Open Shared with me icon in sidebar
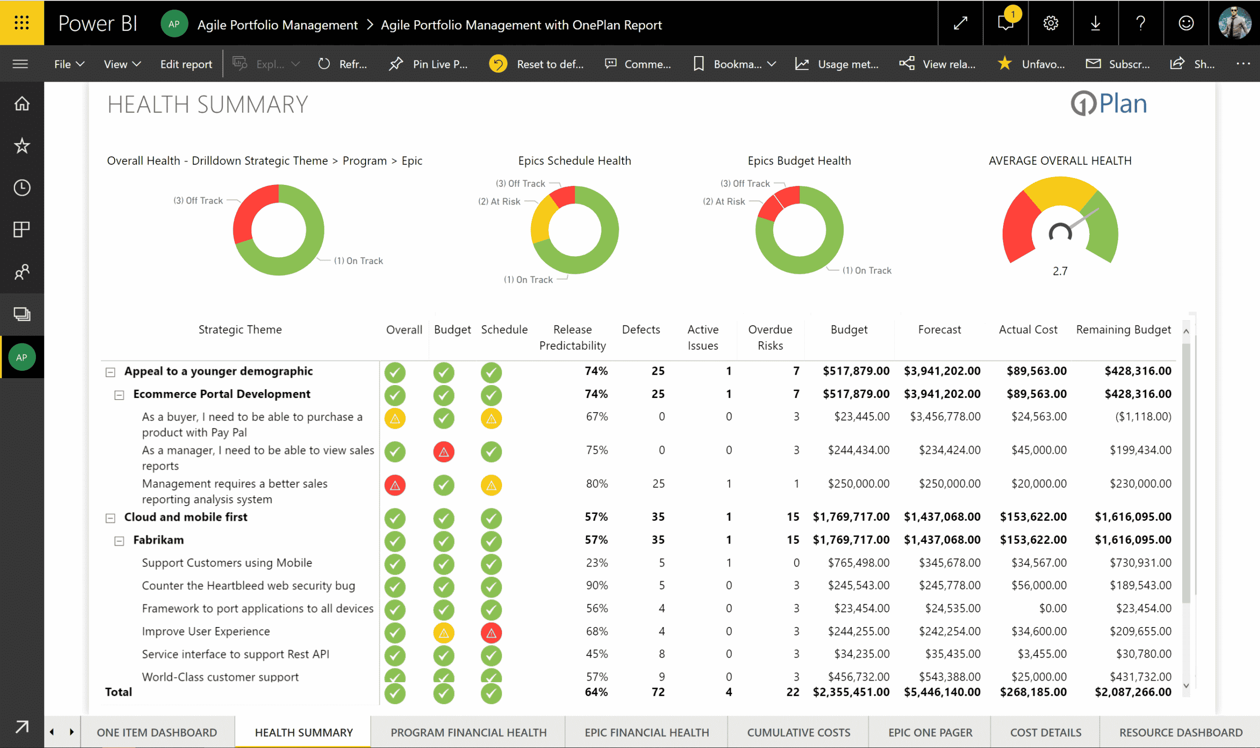Image resolution: width=1260 pixels, height=748 pixels. click(22, 272)
